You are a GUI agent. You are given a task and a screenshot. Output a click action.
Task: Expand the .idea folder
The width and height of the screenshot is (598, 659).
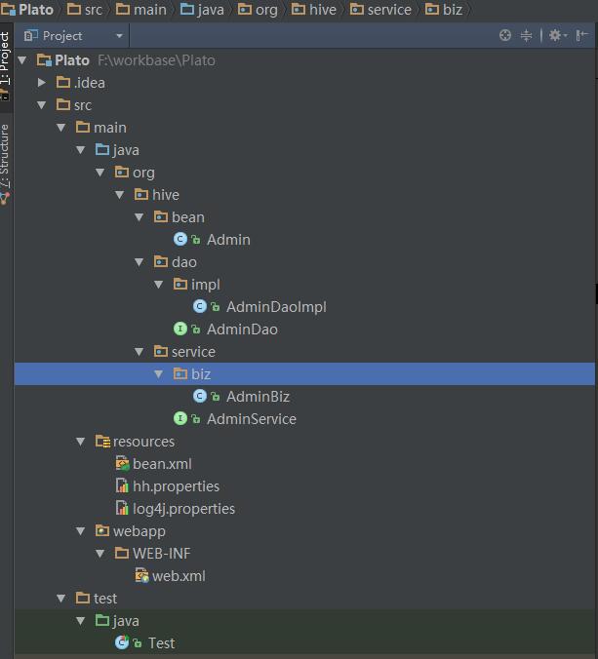tap(42, 82)
